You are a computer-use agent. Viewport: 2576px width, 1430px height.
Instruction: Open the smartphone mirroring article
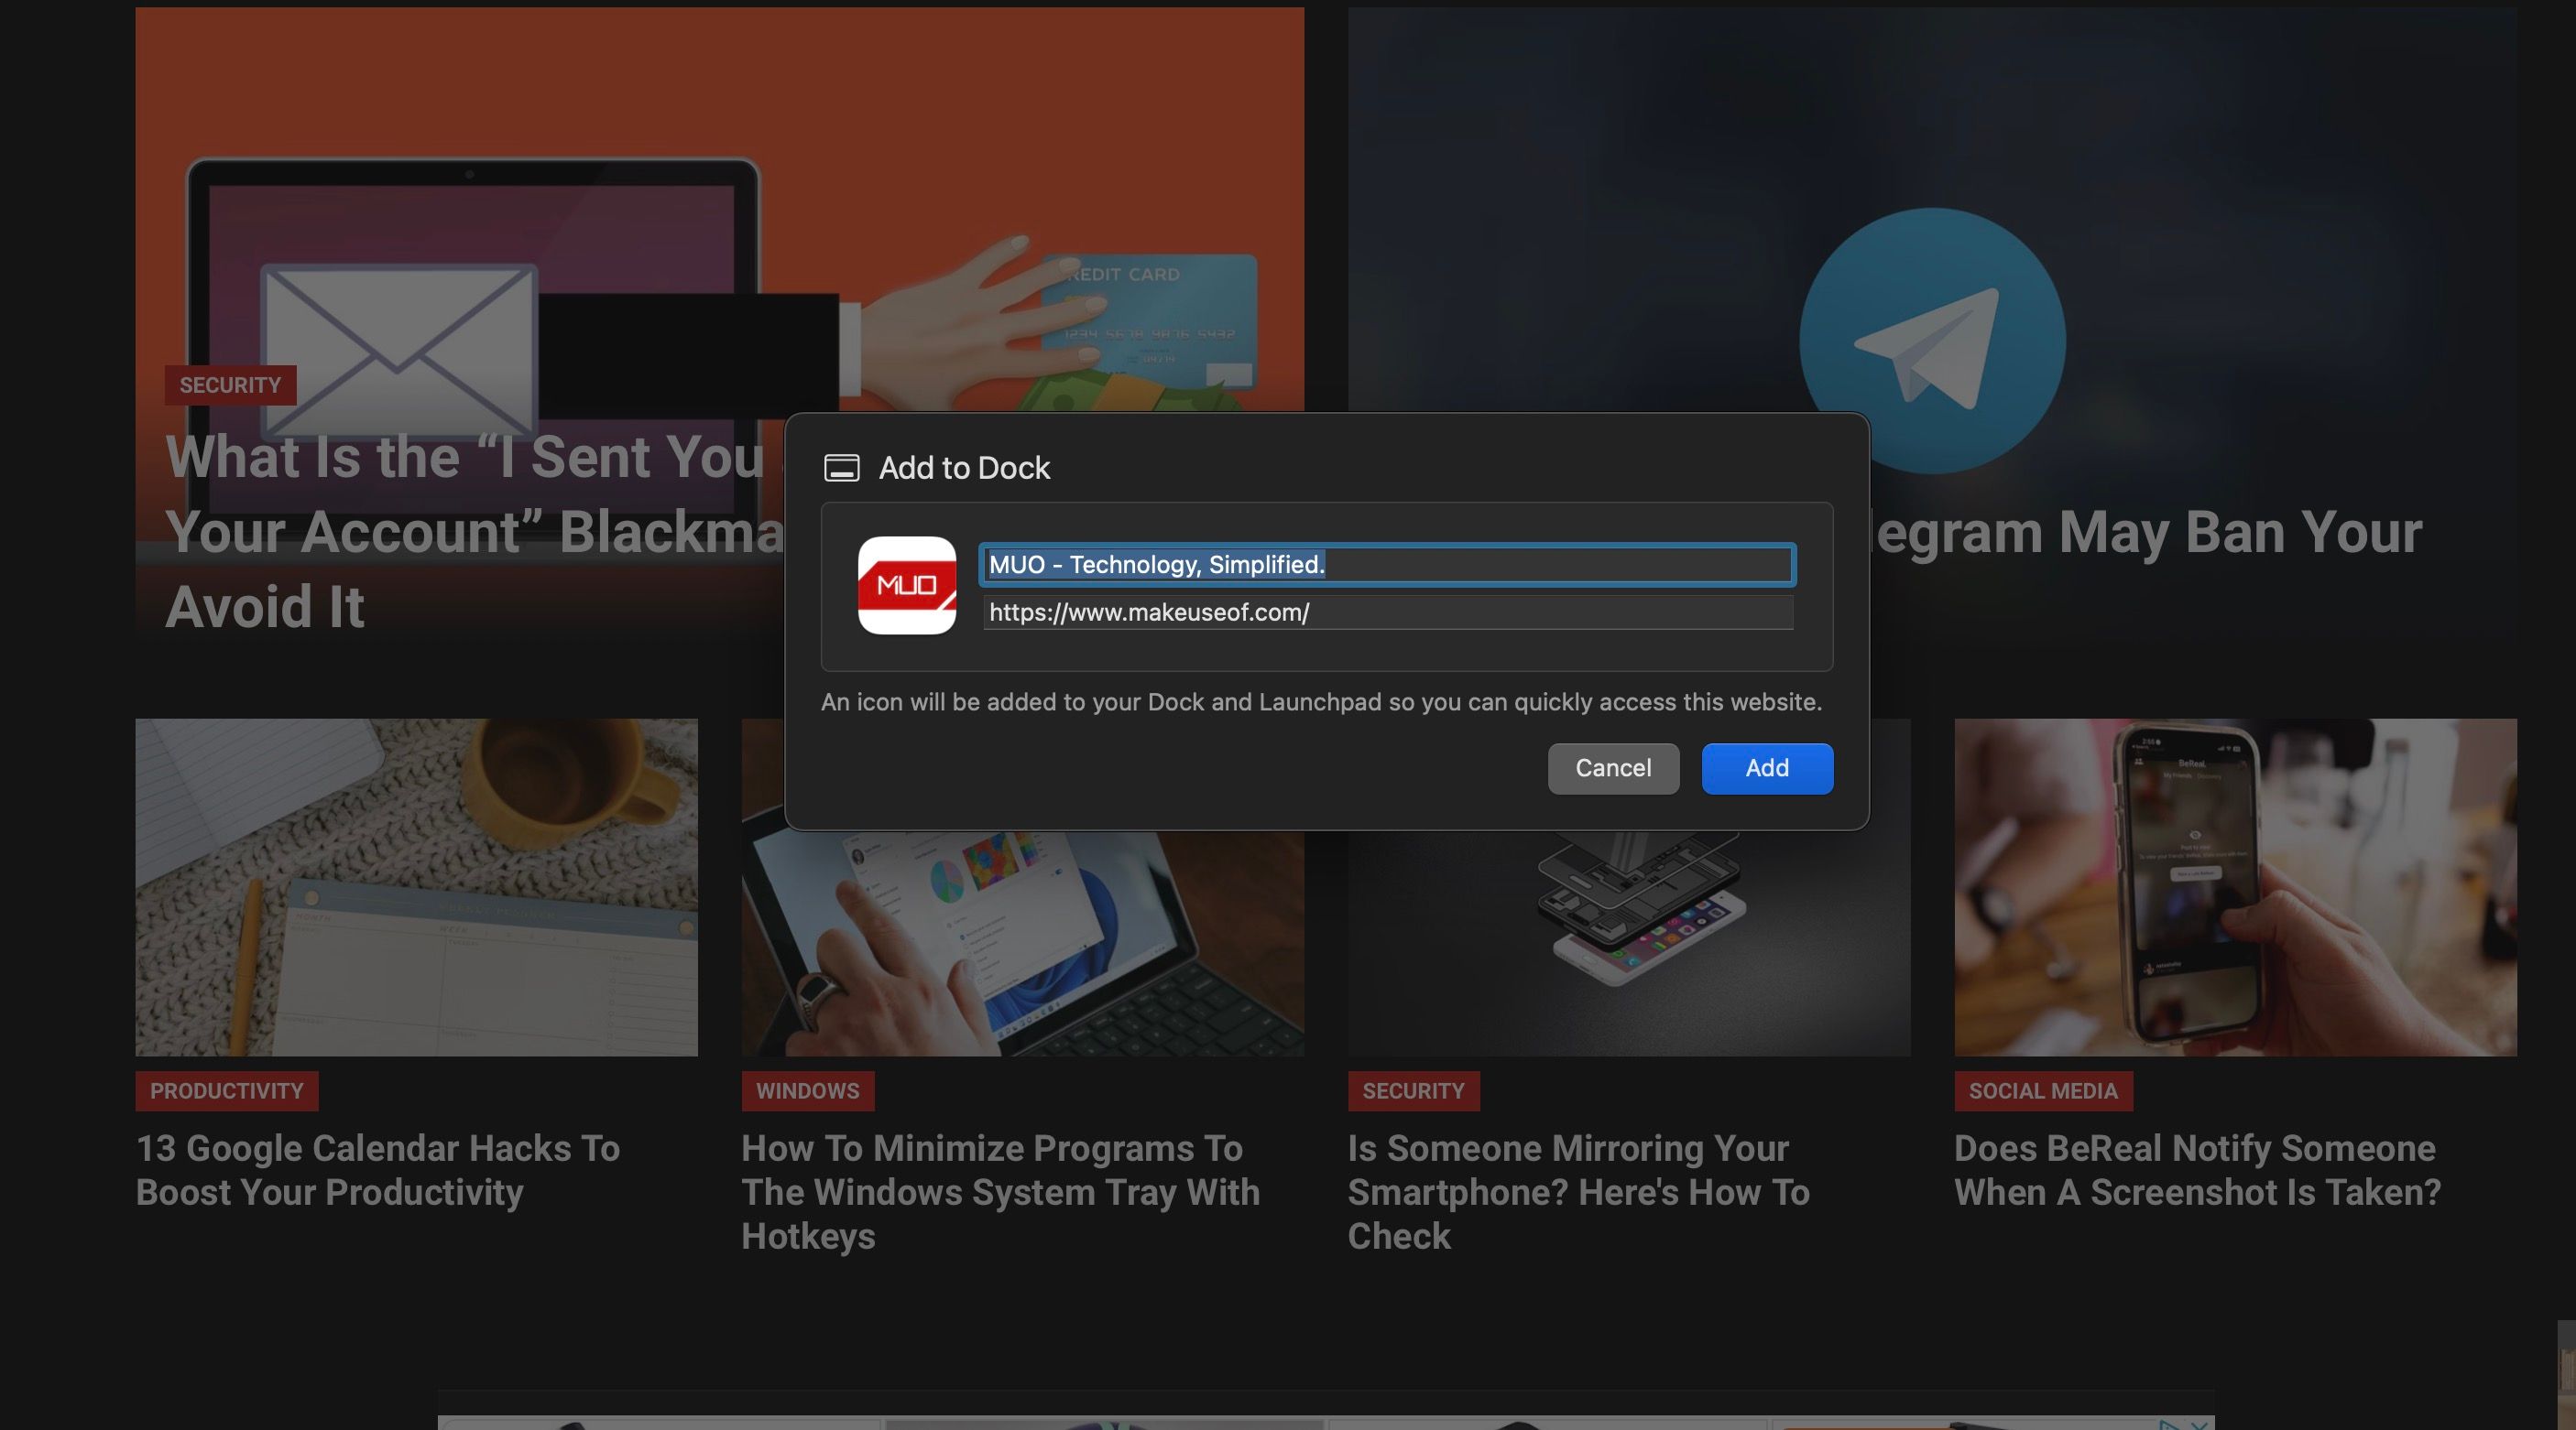tap(1579, 1192)
